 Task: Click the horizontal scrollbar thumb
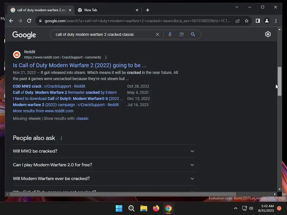pos(123,194)
